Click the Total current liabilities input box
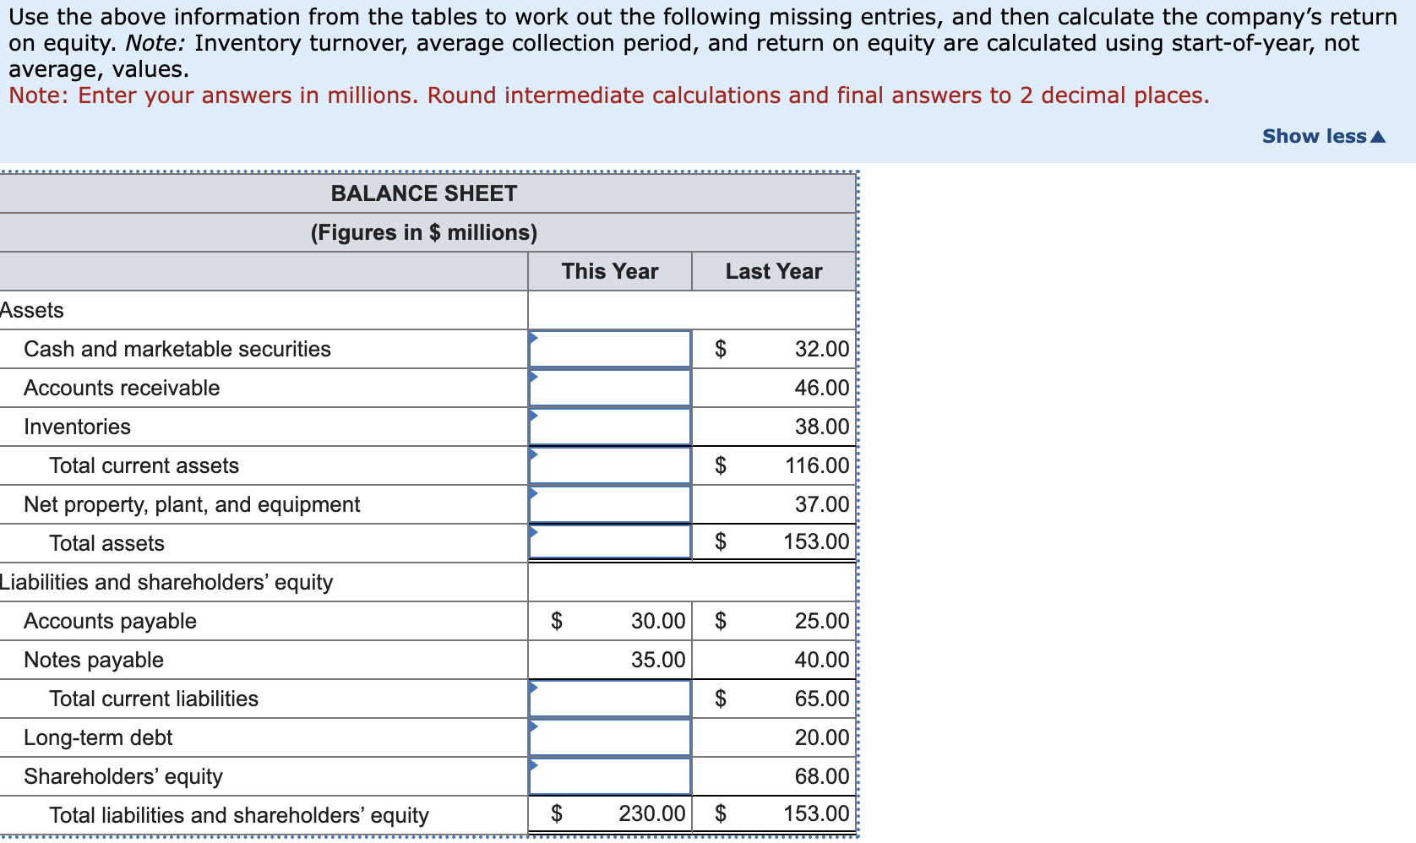 610,699
